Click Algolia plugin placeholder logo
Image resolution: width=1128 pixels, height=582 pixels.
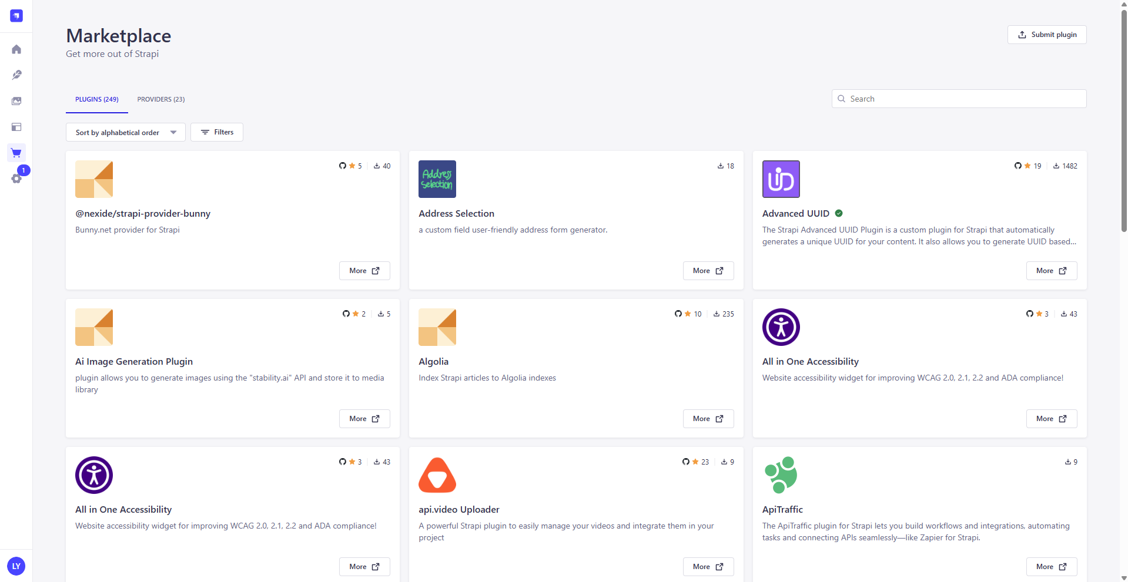tap(437, 327)
